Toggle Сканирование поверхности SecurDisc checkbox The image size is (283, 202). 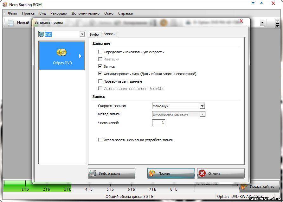pos(100,89)
